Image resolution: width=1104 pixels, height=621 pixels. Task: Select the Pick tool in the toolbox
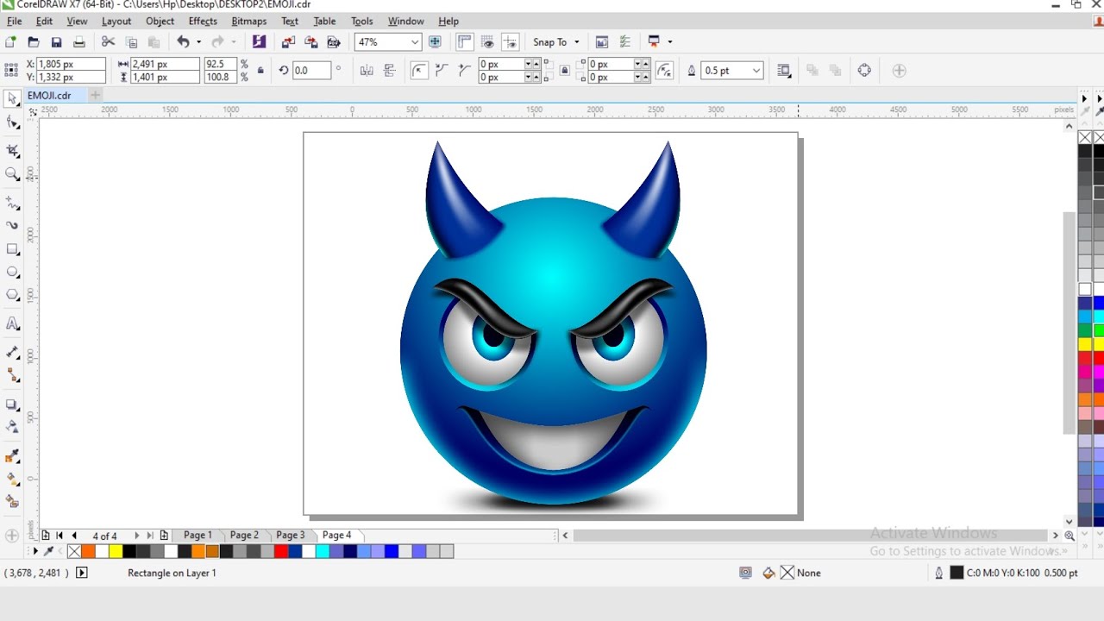pyautogui.click(x=12, y=98)
